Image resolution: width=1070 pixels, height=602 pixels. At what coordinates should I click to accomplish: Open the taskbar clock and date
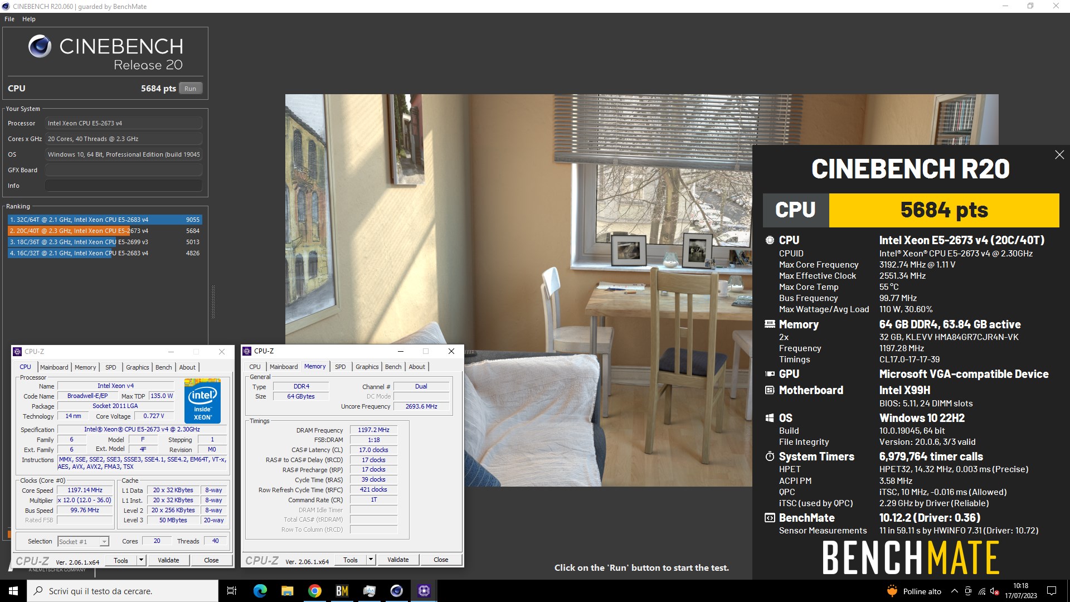point(1021,591)
